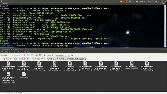Image resolution: width=167 pixels, height=94 pixels.
Task: Reset zoom via the 100% label
Action: pos(49,55)
